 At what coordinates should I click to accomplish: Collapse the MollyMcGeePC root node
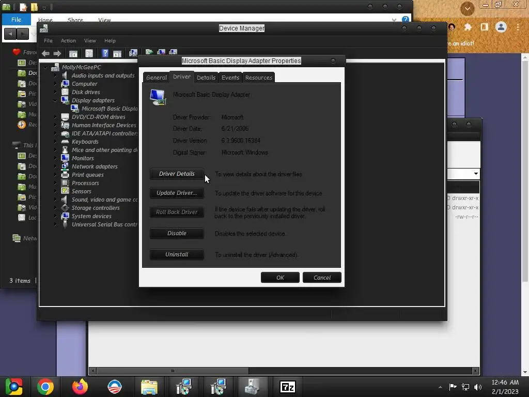pos(45,68)
